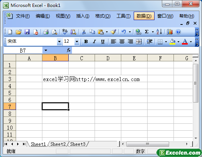The height and width of the screenshot is (157, 202).
Task: Switch to the Sheet3 tab
Action: point(78,144)
